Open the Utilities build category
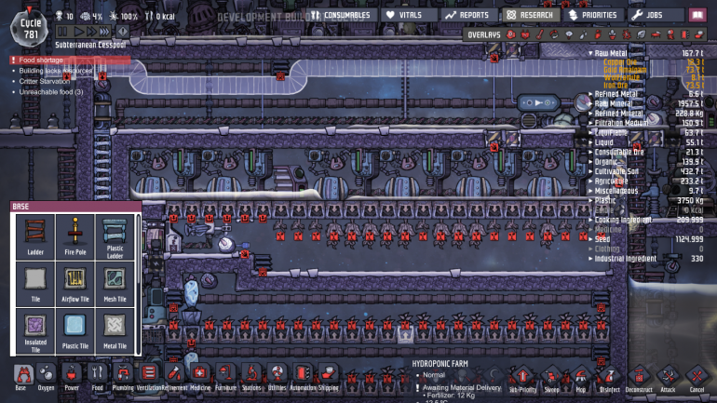 277,377
